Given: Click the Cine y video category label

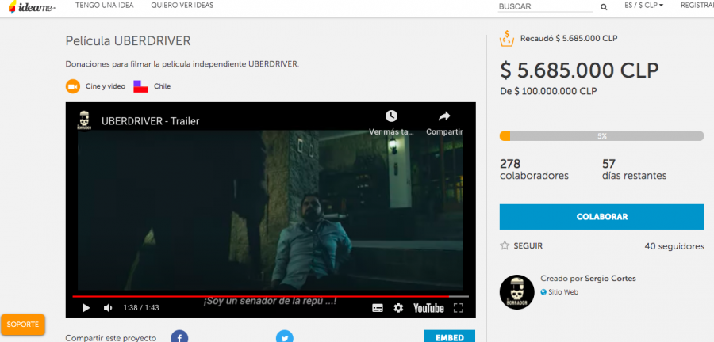Looking at the screenshot, I should point(106,86).
